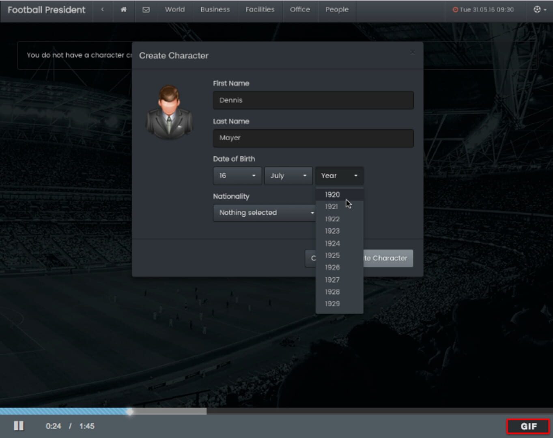Open the Nationality dropdown
This screenshot has width=553, height=438.
(x=265, y=213)
